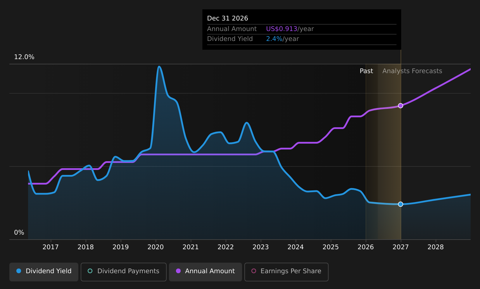480x289 pixels.
Task: Click the 2021 x-axis label
Action: [x=191, y=247]
